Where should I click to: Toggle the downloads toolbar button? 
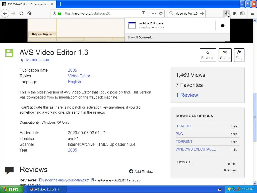[226, 13]
